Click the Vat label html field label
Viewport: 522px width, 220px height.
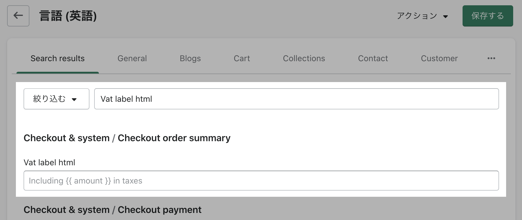49,162
